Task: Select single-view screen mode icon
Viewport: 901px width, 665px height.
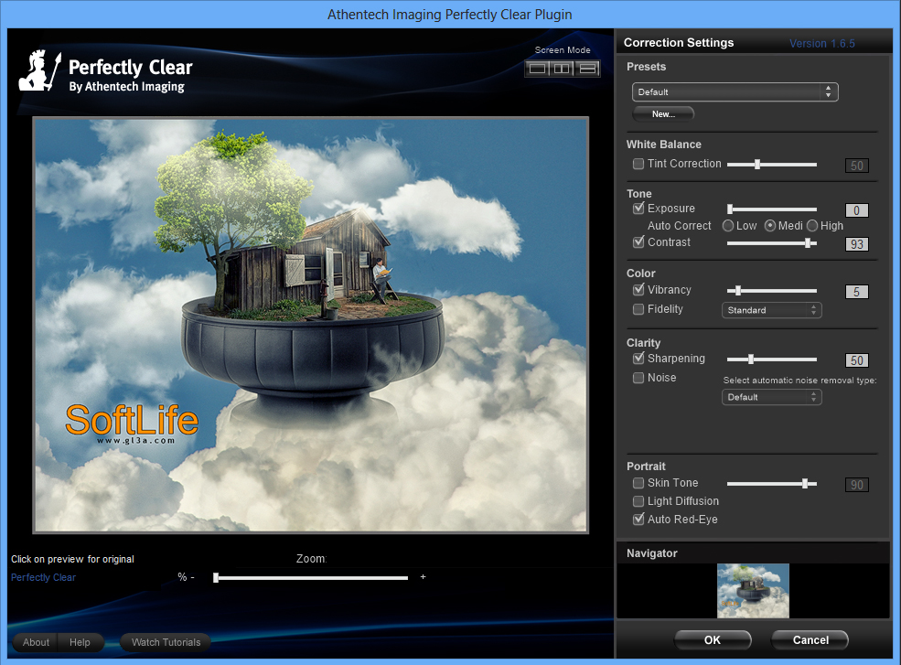Action: point(537,69)
